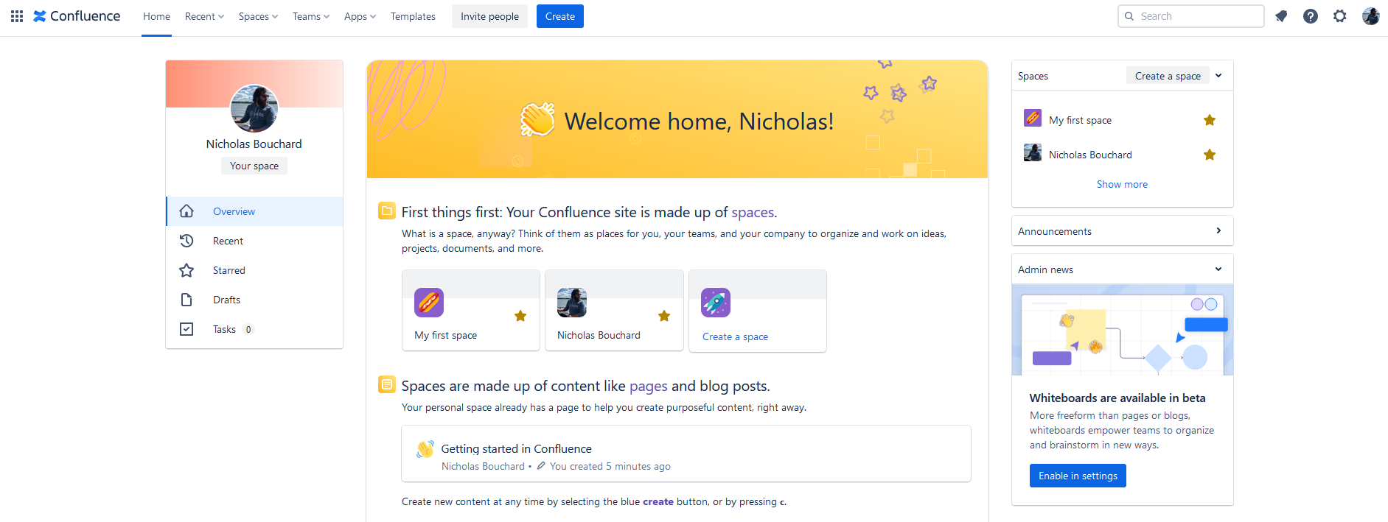The image size is (1388, 522).
Task: Open the Recent dropdown menu
Action: click(204, 16)
